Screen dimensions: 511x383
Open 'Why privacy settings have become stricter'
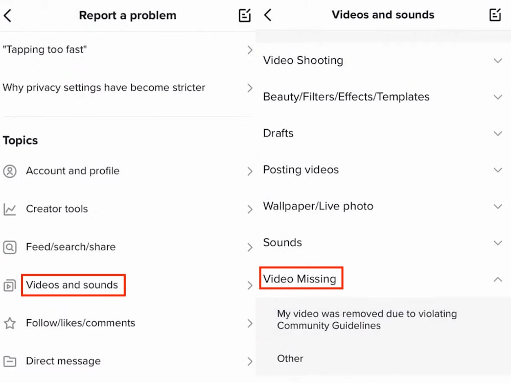point(104,87)
